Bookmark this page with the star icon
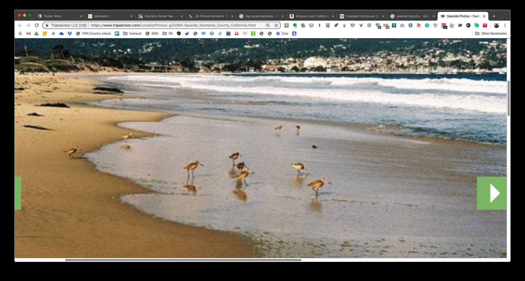This screenshot has width=525, height=281. [x=276, y=25]
